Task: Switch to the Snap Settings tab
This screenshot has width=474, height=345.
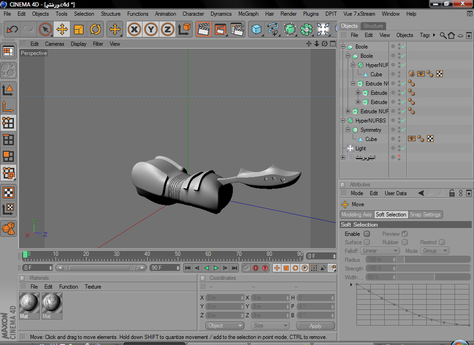Action: tap(425, 215)
